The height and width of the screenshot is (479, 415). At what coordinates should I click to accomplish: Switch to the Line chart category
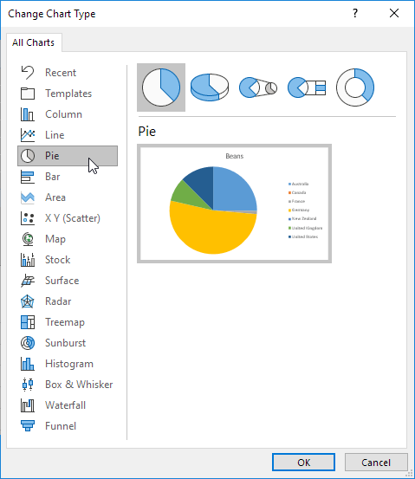[x=68, y=135]
